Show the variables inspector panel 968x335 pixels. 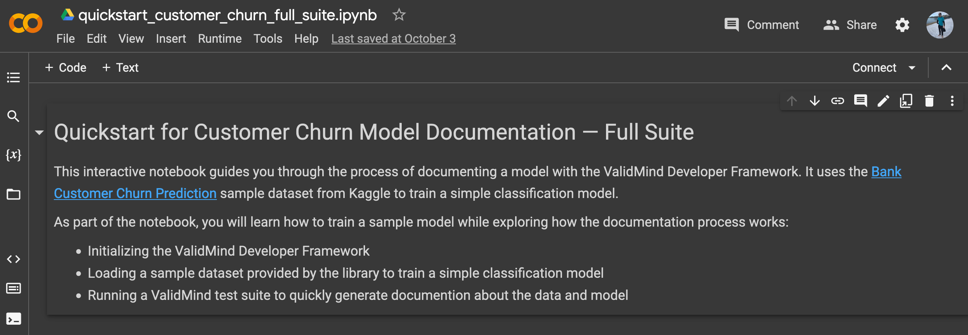point(13,155)
